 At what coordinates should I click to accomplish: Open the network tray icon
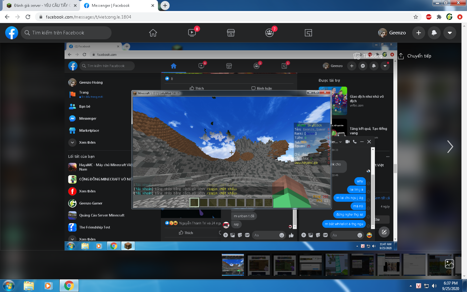click(426, 286)
